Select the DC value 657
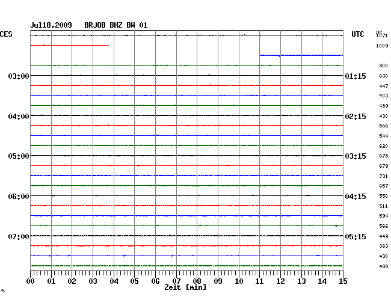The width and height of the screenshot is (391, 297). point(384,186)
